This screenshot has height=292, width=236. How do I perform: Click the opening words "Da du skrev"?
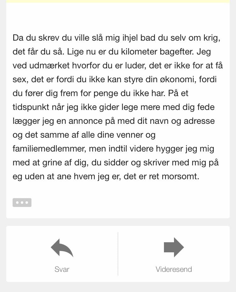click(x=36, y=38)
